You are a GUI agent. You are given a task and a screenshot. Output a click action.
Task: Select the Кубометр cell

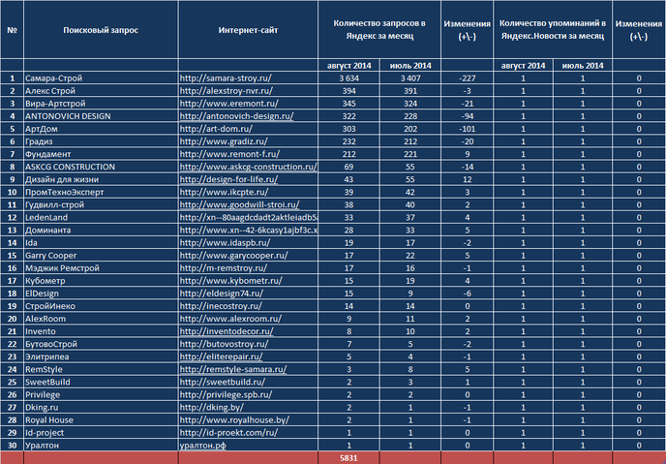tap(101, 281)
